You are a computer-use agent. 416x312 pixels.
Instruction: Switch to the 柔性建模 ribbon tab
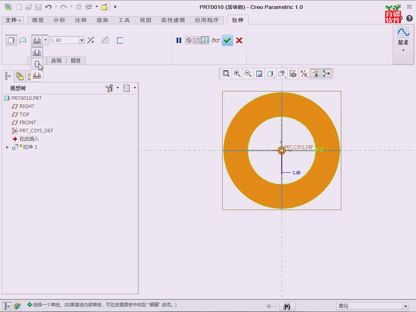tap(173, 20)
